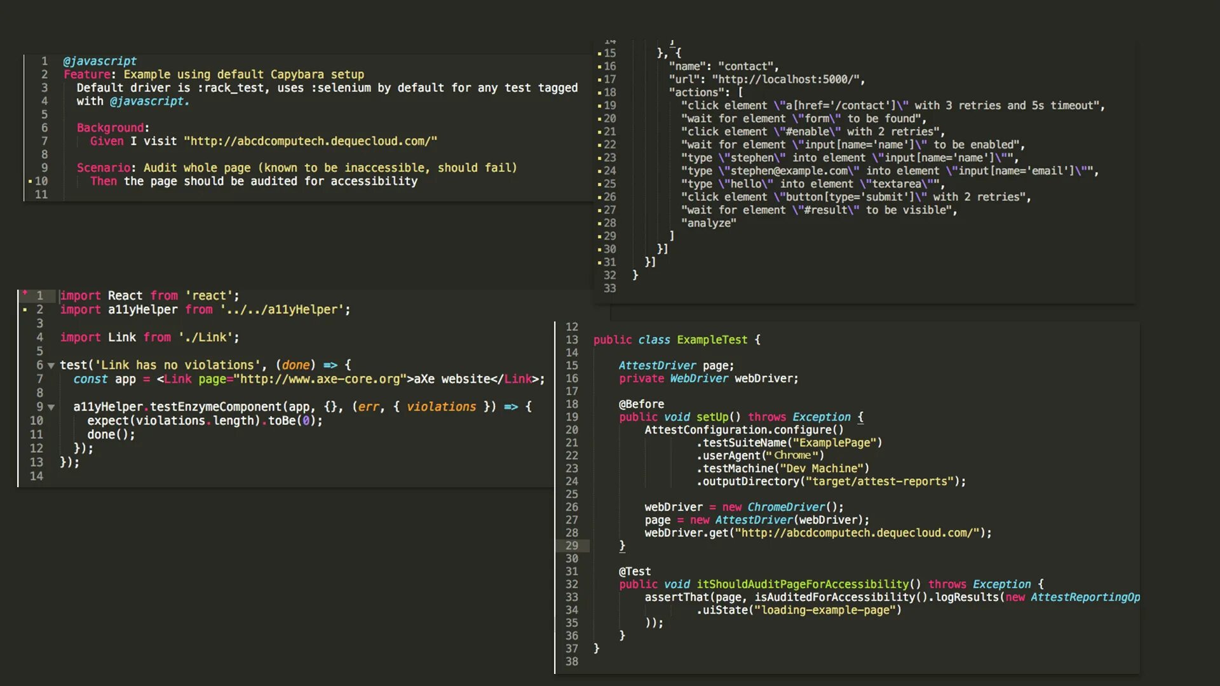
Task: Click the "loading-example-page" uiState string
Action: pyautogui.click(x=824, y=610)
